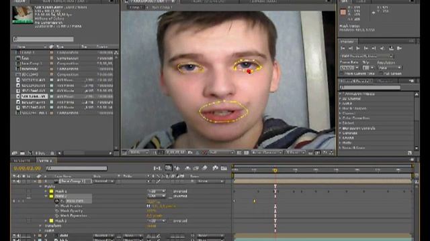The height and width of the screenshot is (241, 430).
Task: Start RAM preview from Preview panel
Action: pos(399,48)
